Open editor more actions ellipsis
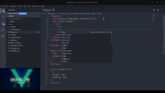Screen dimensions: 165x93 pyautogui.click(x=162, y=10)
